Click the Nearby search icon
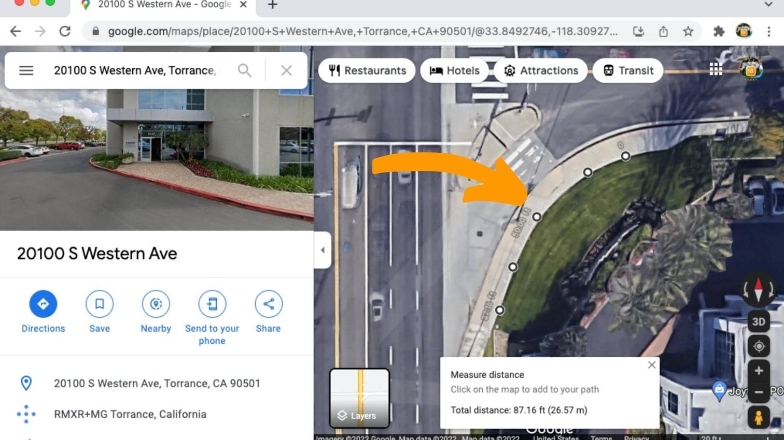 (x=155, y=304)
